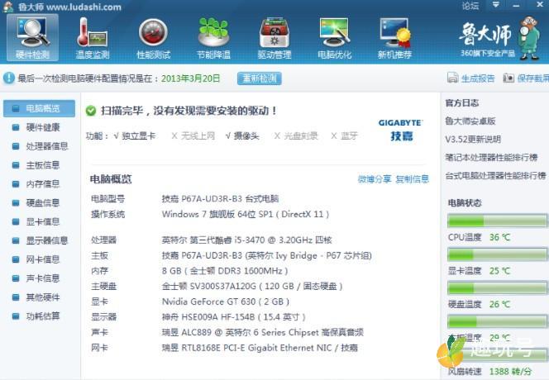Image resolution: width=549 pixels, height=380 pixels.
Task: Open 驱动管理 driver management
Action: click(x=274, y=38)
